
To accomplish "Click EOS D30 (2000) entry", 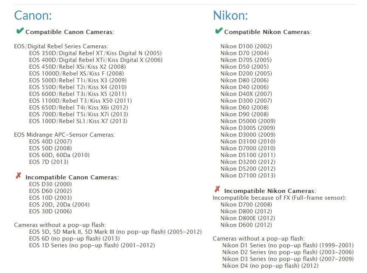I will [x=50, y=184].
